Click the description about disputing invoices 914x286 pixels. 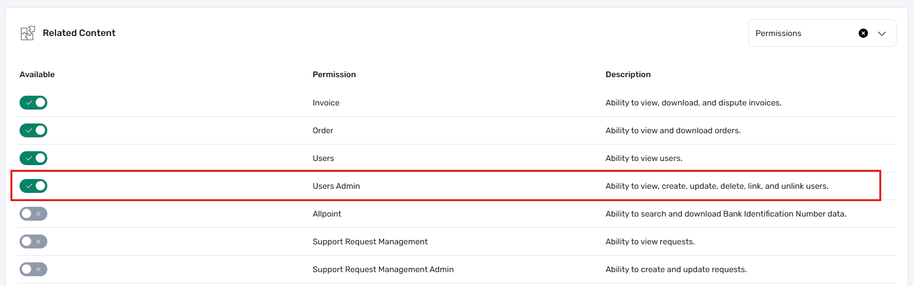tap(693, 103)
